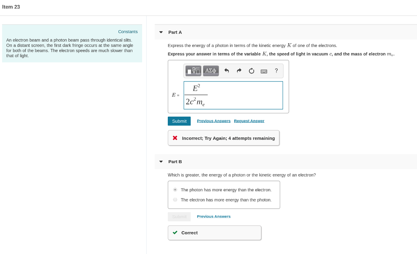Screen dimensions: 417x254
Task: Collapse the Part B section triangle
Action: coord(161,161)
